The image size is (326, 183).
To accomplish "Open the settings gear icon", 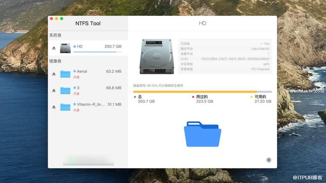I will [269, 160].
